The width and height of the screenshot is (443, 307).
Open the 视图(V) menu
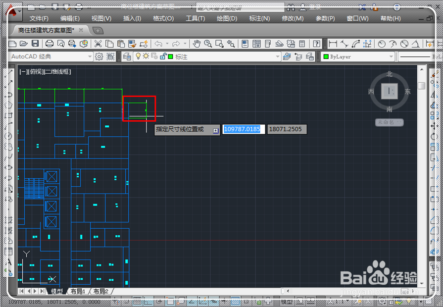coord(101,18)
